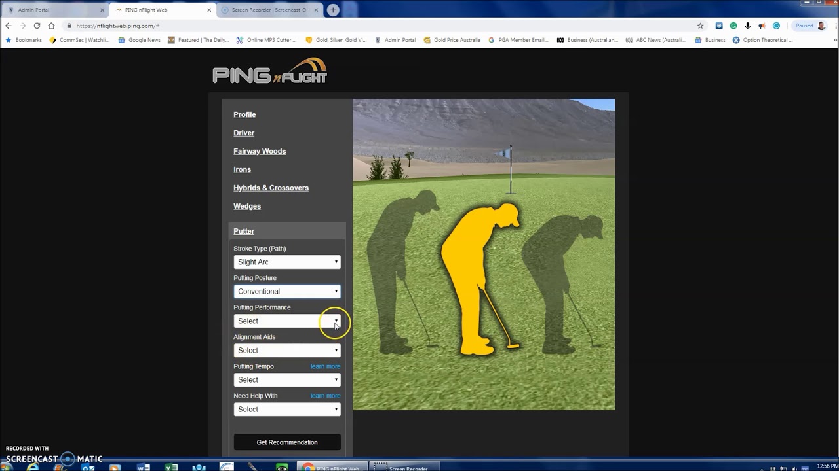Open the Fairway Woods section

point(260,151)
